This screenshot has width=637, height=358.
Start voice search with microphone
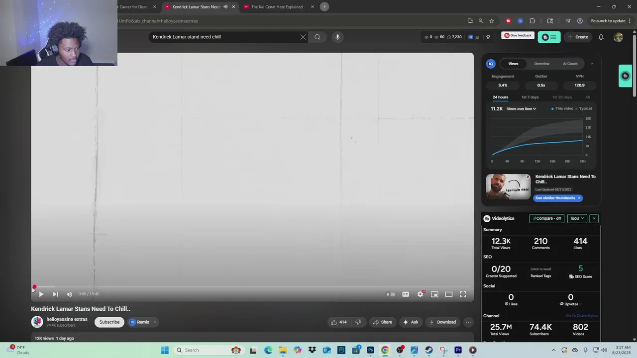pos(337,37)
